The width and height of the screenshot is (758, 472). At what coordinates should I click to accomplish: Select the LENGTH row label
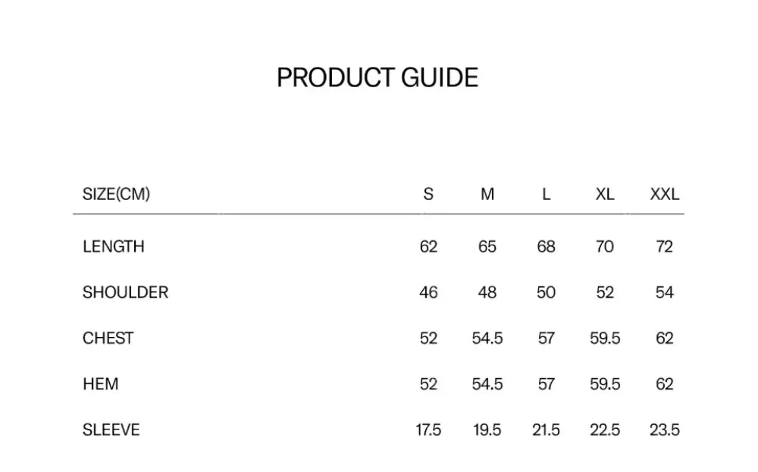[x=114, y=247]
